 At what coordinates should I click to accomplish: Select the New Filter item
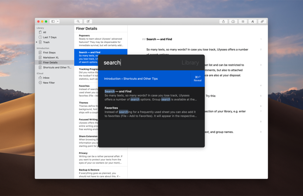[54, 83]
